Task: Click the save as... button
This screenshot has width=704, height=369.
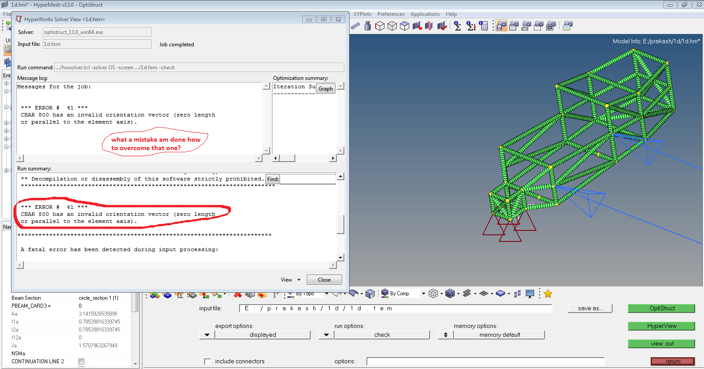Action: (x=590, y=309)
